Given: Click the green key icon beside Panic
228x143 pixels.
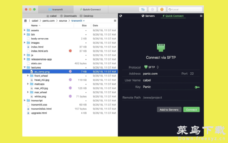Looking at the screenshot, I should tap(197, 87).
